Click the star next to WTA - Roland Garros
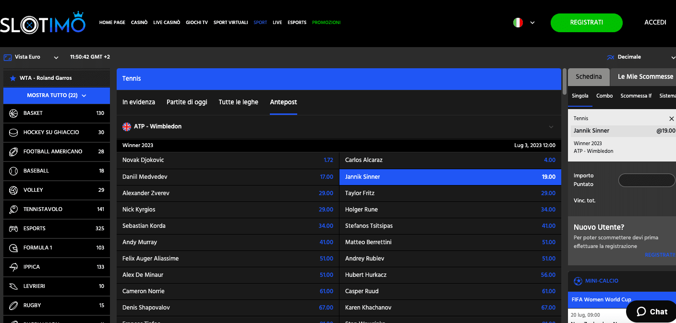676x323 pixels. point(13,78)
